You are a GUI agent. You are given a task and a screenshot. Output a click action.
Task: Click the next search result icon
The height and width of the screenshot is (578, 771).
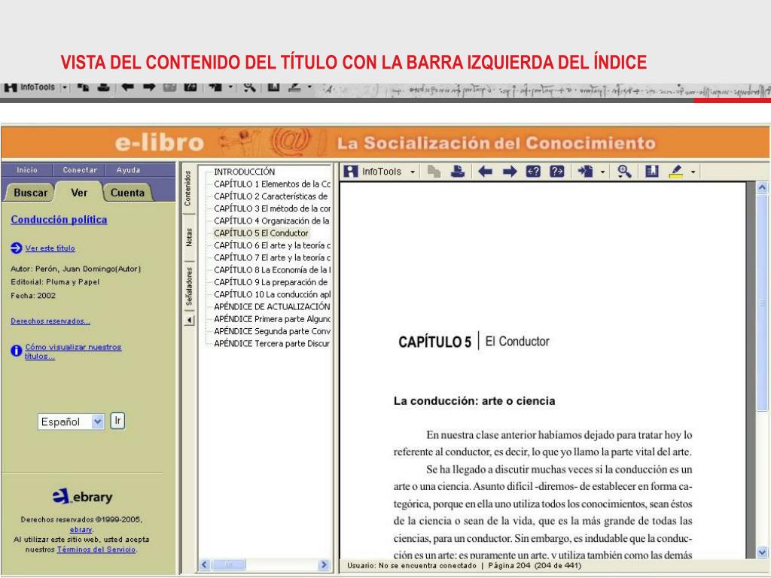[556, 172]
